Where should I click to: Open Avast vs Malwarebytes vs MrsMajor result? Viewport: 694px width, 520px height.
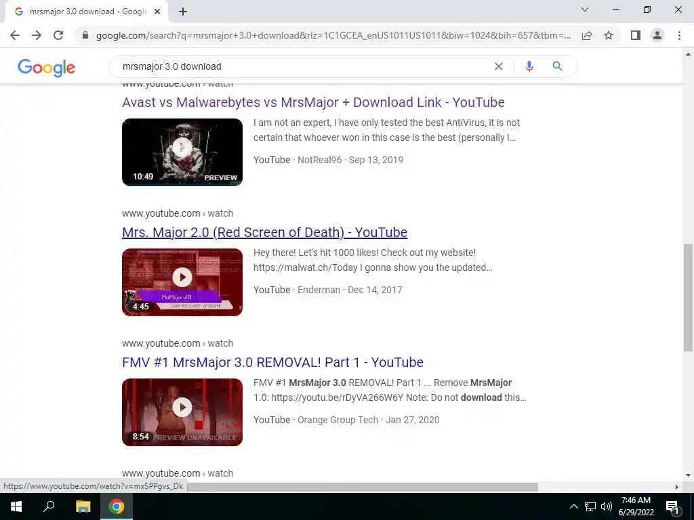click(313, 102)
